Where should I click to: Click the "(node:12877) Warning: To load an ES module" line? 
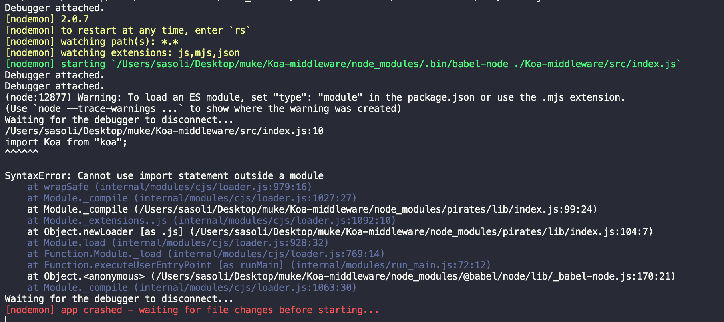tap(315, 97)
